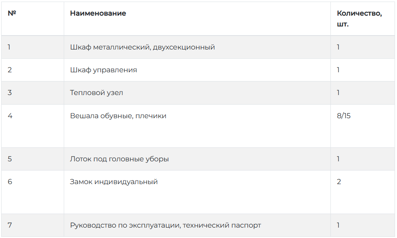Click row number 1 cell
The height and width of the screenshot is (238, 397).
tap(33, 47)
